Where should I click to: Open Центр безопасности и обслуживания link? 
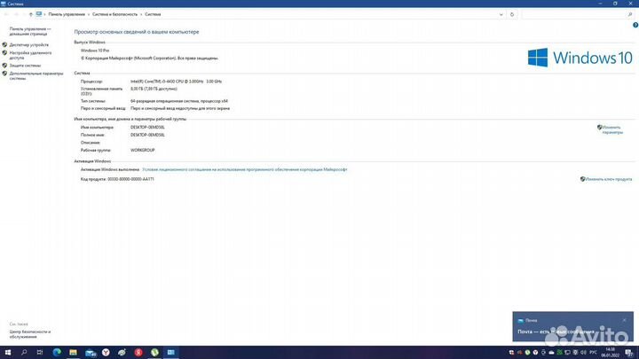(x=30, y=334)
